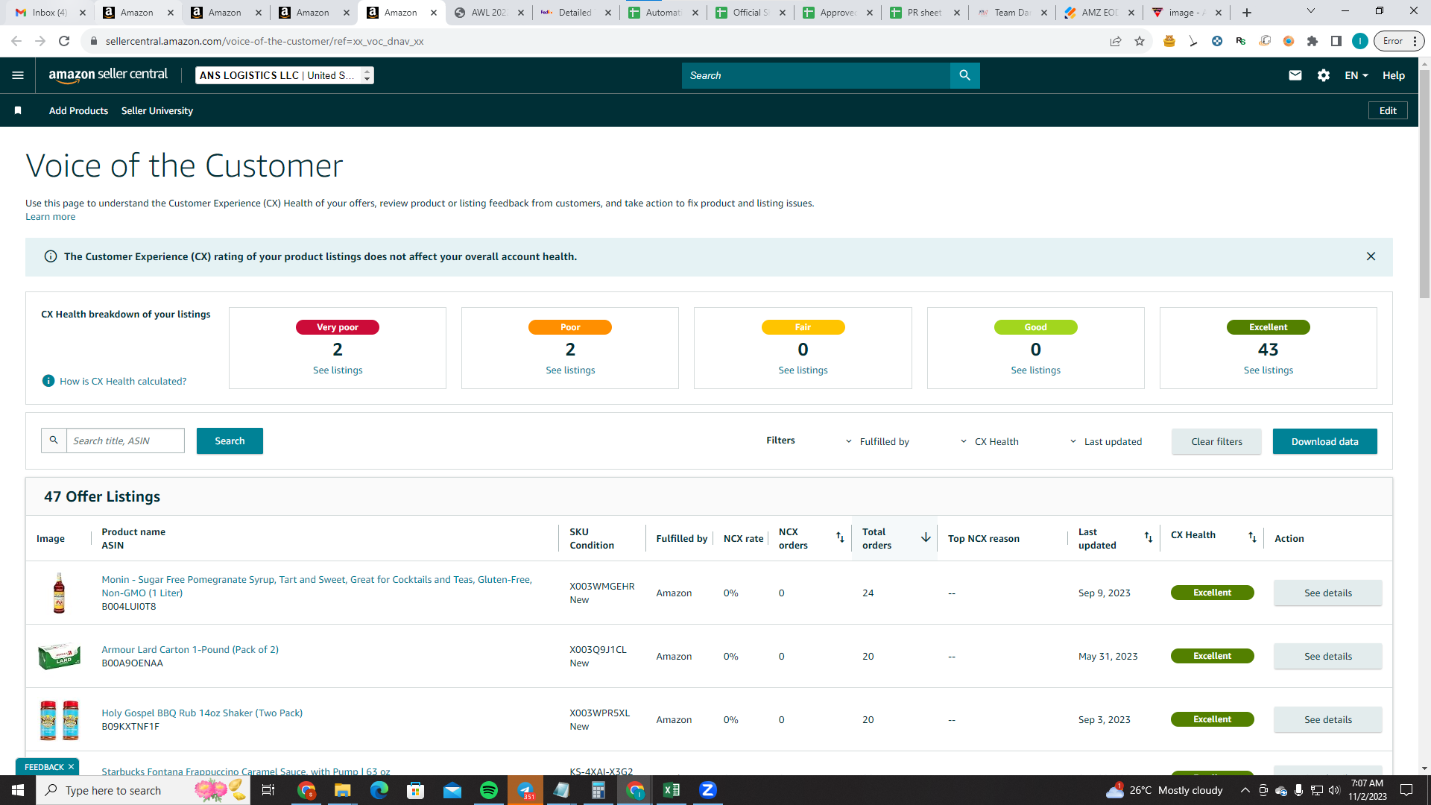Switch to the Inbox (4) Gmail tab

[49, 13]
